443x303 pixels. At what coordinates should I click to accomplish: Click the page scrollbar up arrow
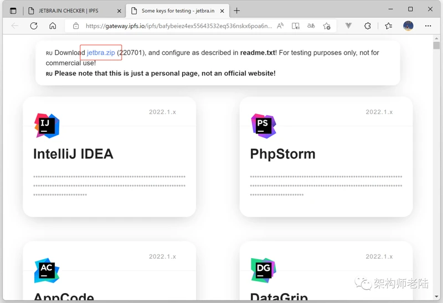click(x=436, y=38)
